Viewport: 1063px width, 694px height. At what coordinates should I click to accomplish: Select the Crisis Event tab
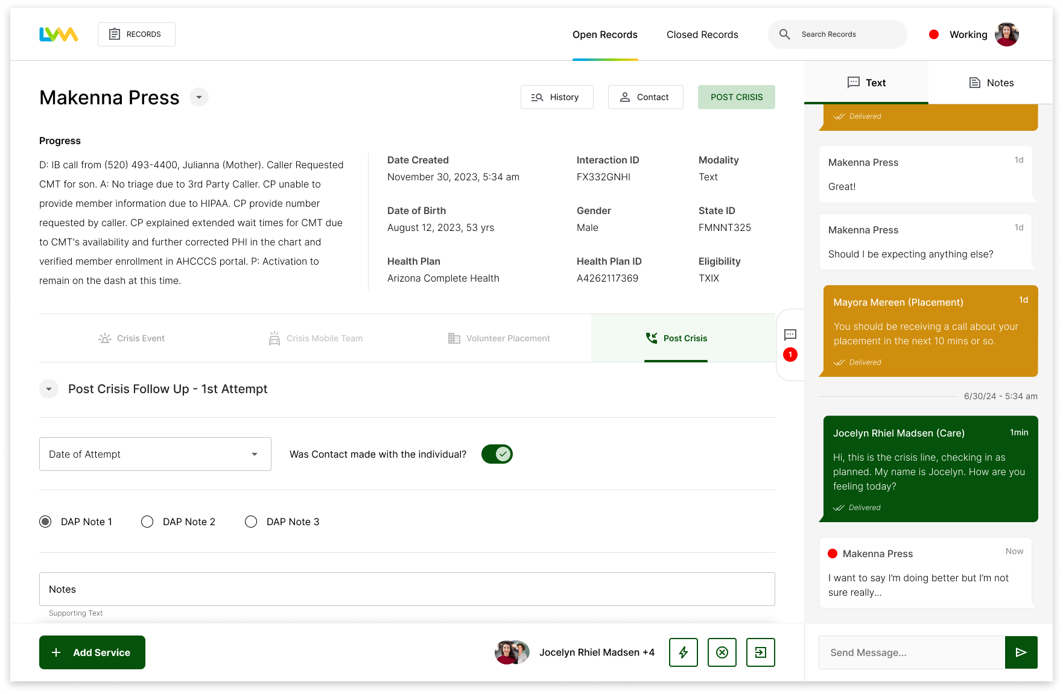tap(132, 338)
